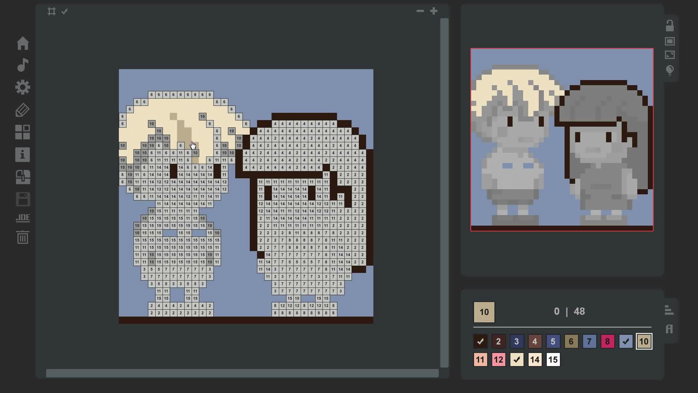Click the home icon in sidebar
The image size is (698, 393).
[23, 43]
